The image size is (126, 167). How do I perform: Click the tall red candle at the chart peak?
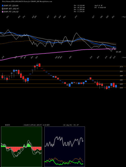click(x=40, y=65)
